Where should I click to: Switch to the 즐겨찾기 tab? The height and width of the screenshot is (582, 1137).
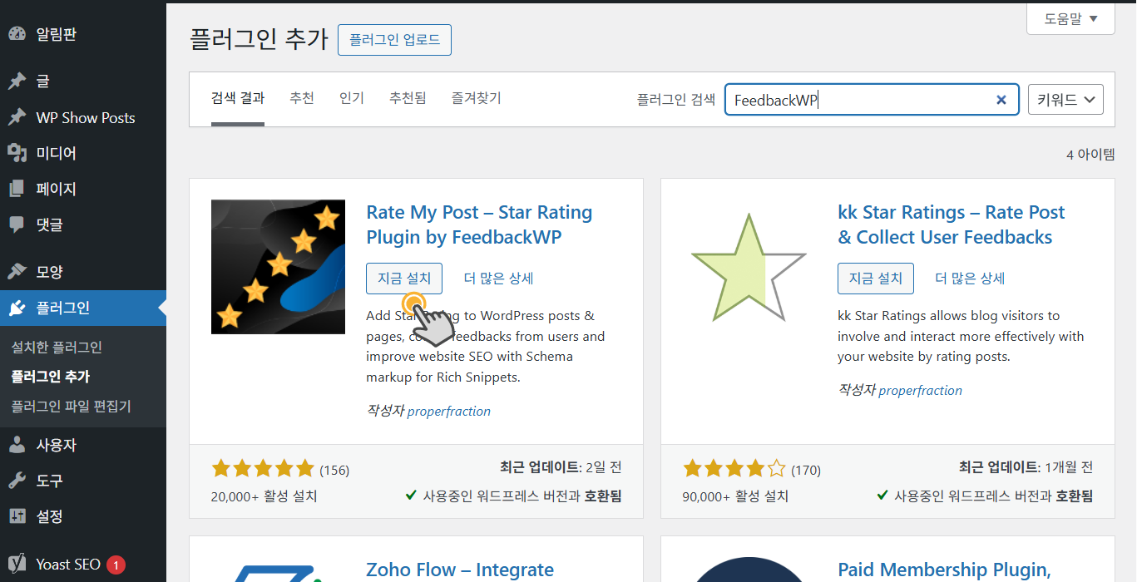[x=476, y=98]
